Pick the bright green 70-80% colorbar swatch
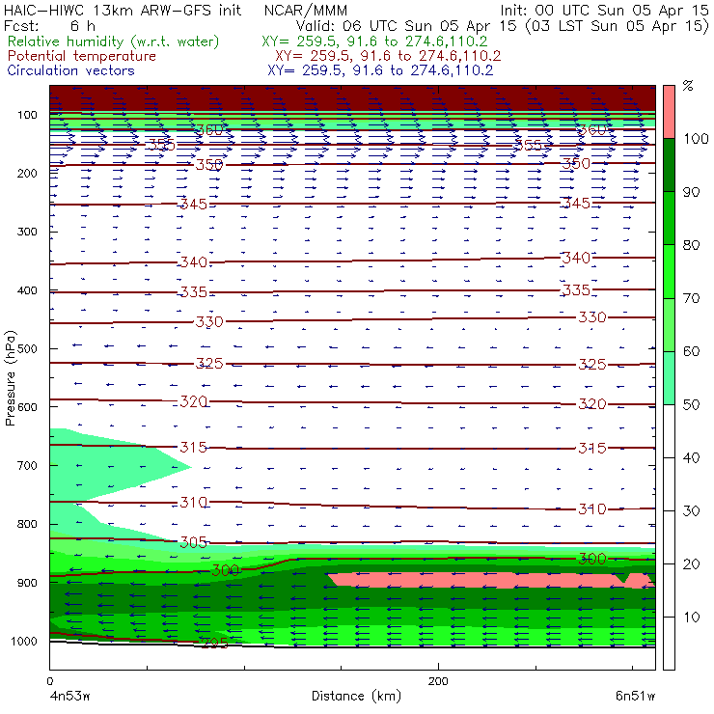The height and width of the screenshot is (714, 714). click(669, 271)
